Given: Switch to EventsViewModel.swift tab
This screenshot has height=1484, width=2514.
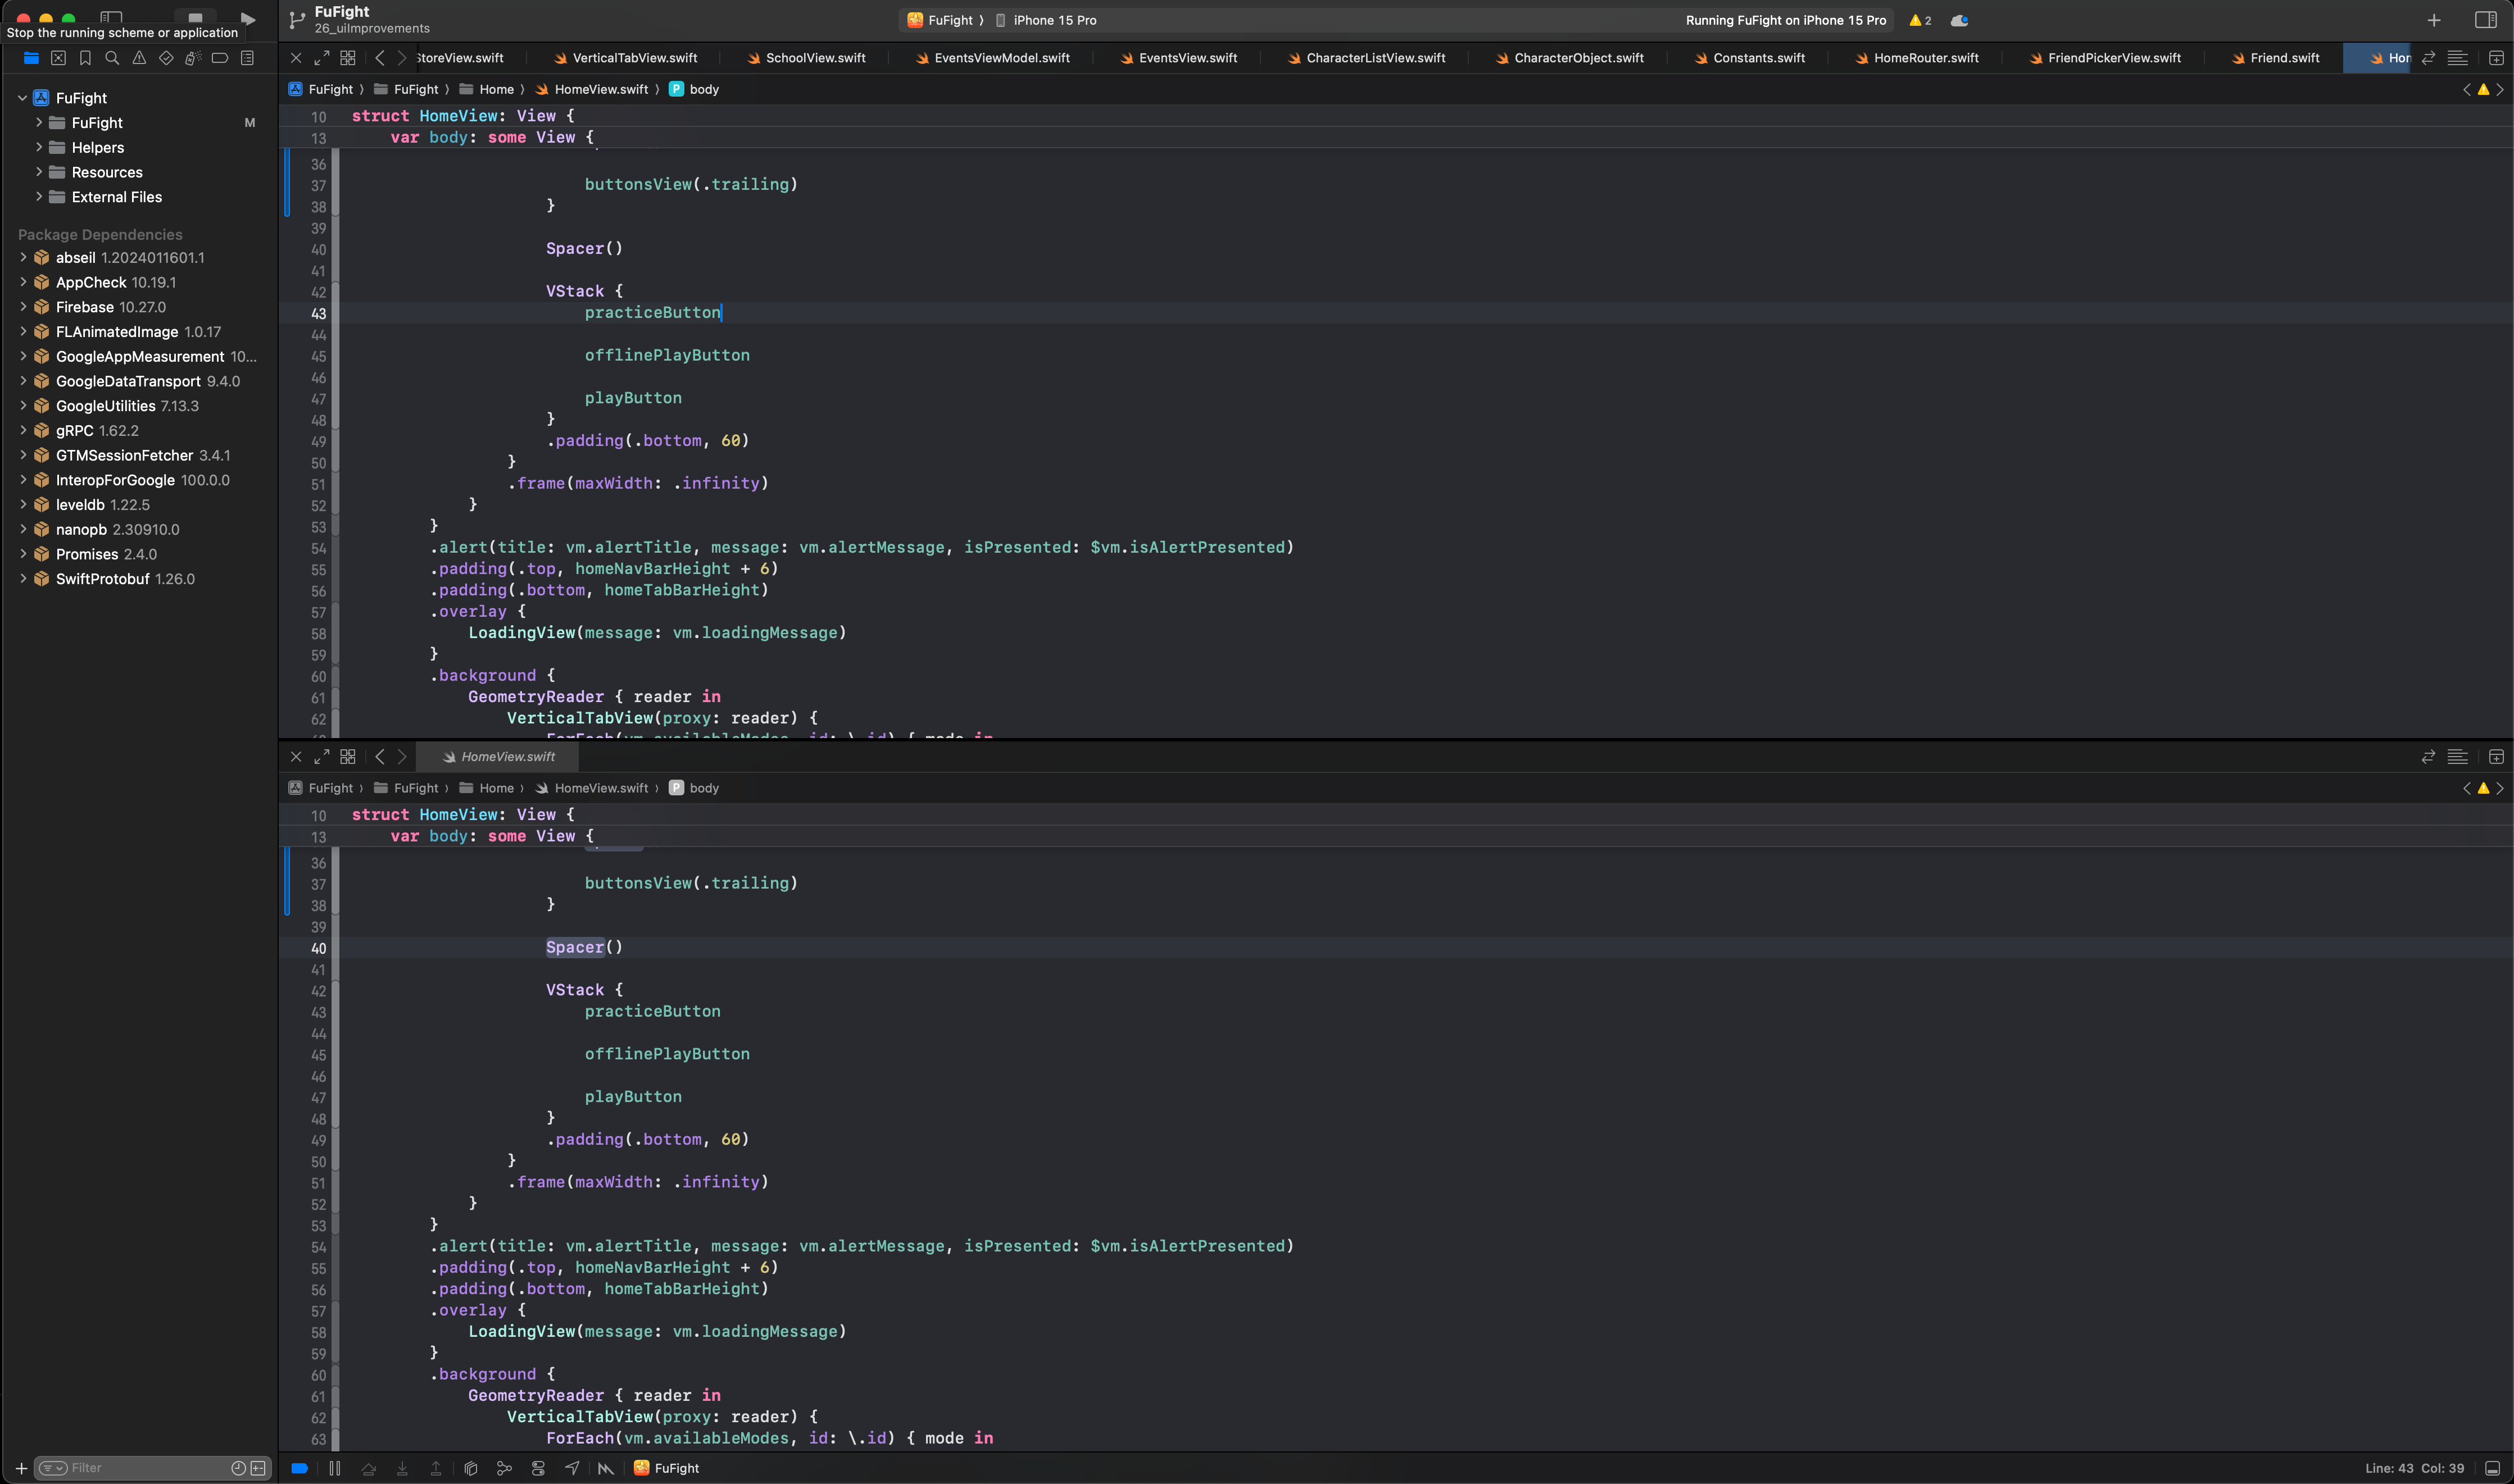Looking at the screenshot, I should pyautogui.click(x=992, y=58).
